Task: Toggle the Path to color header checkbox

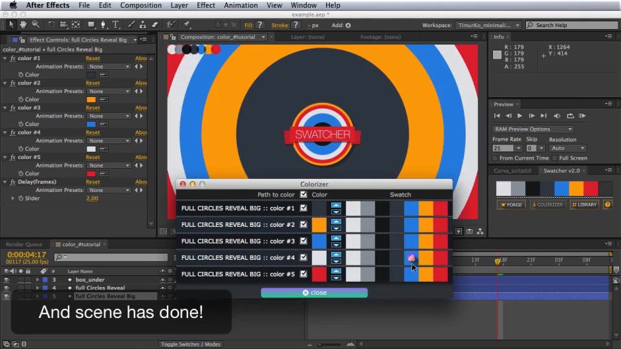Action: click(303, 195)
